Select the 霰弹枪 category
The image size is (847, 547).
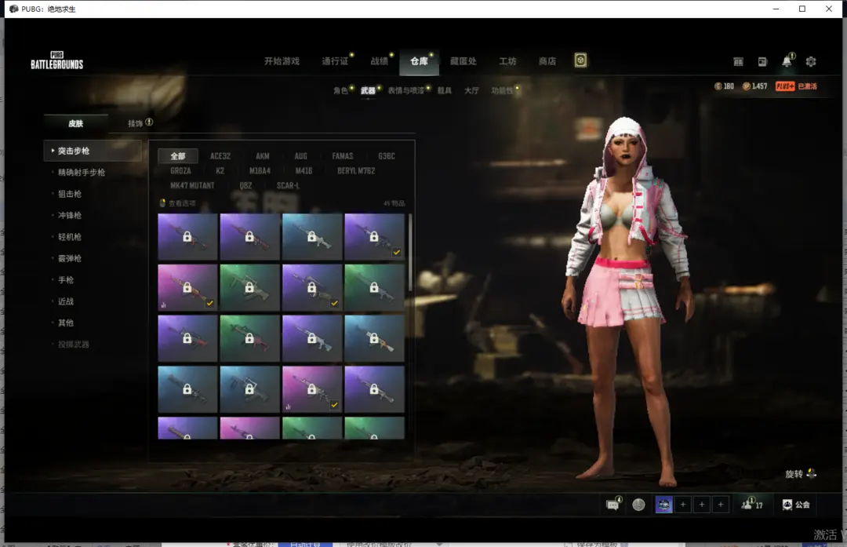tap(70, 258)
